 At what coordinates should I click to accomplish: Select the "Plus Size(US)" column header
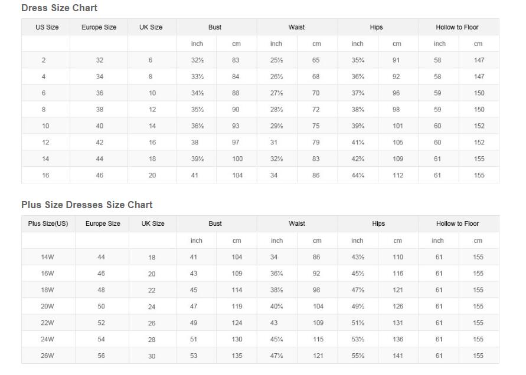tap(48, 223)
